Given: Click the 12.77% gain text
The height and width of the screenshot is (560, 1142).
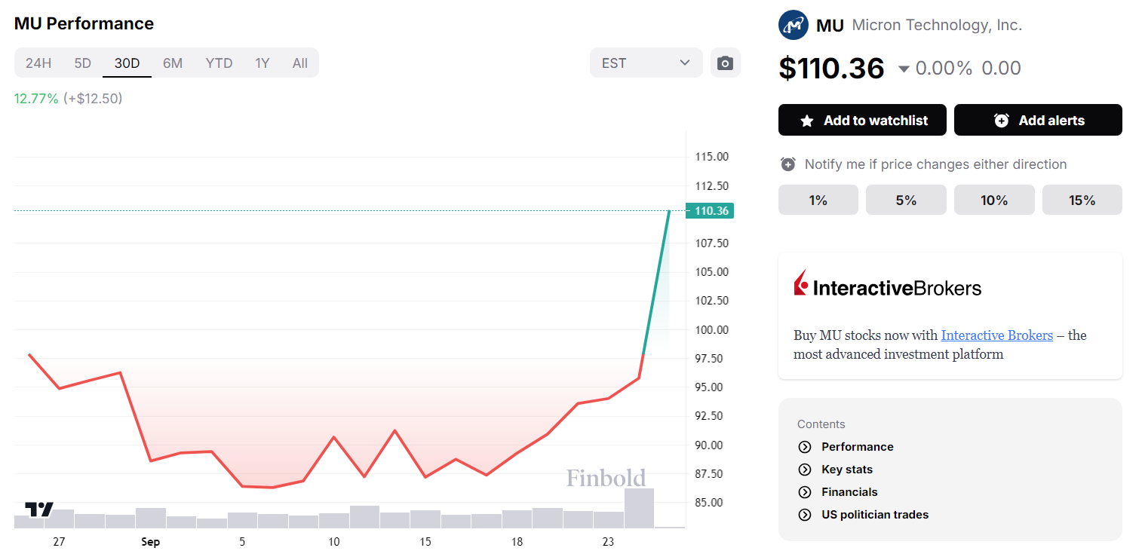Looking at the screenshot, I should (36, 98).
